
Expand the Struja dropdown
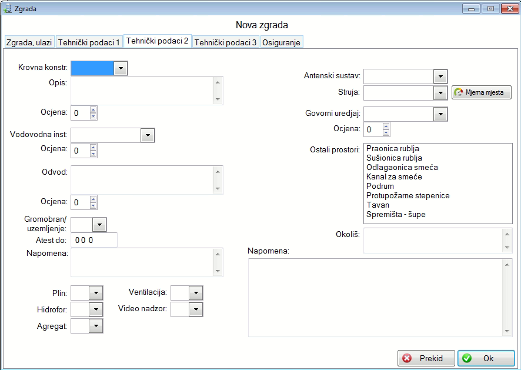click(x=440, y=93)
